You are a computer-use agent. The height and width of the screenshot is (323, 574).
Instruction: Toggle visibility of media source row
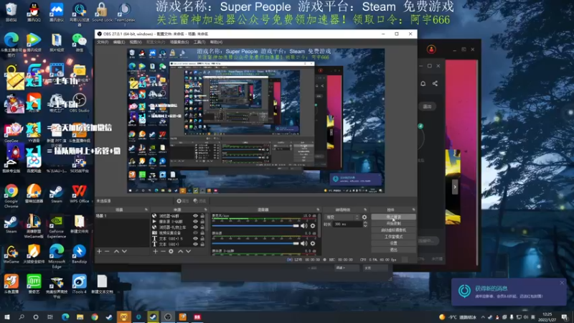pyautogui.click(x=195, y=222)
